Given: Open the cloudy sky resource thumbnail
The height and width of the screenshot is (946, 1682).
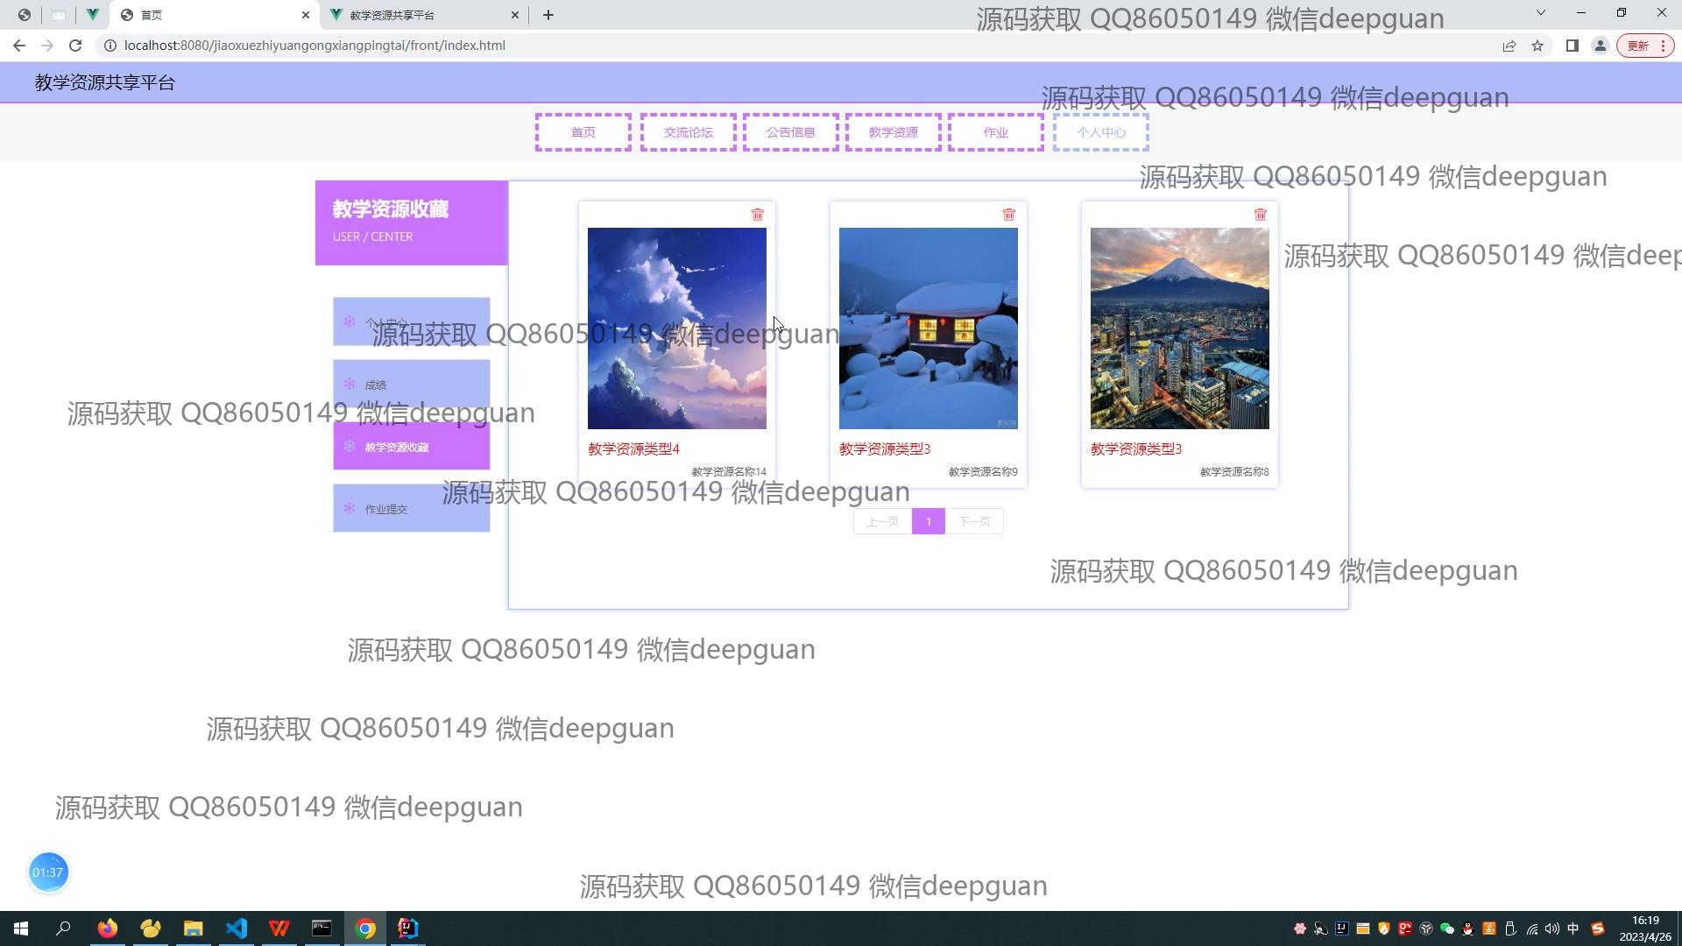Looking at the screenshot, I should tap(677, 328).
